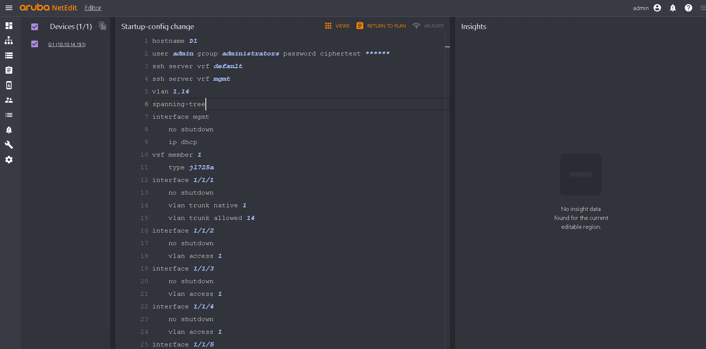Open the admin user account menu
This screenshot has width=706, height=349.
657,8
